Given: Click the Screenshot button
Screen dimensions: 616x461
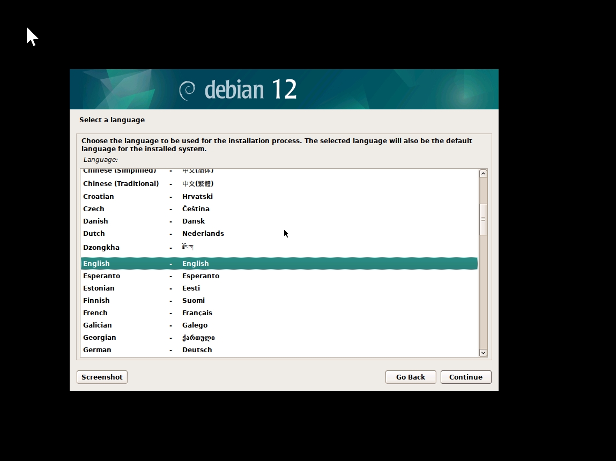Looking at the screenshot, I should [x=102, y=377].
